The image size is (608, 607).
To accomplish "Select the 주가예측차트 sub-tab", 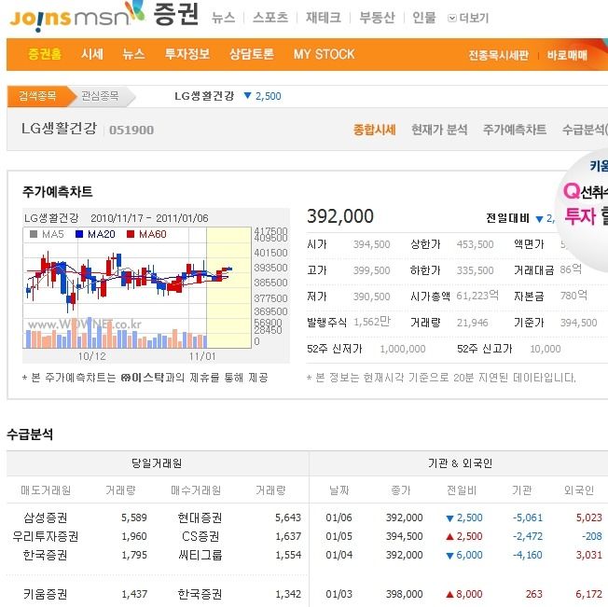I will click(x=515, y=130).
